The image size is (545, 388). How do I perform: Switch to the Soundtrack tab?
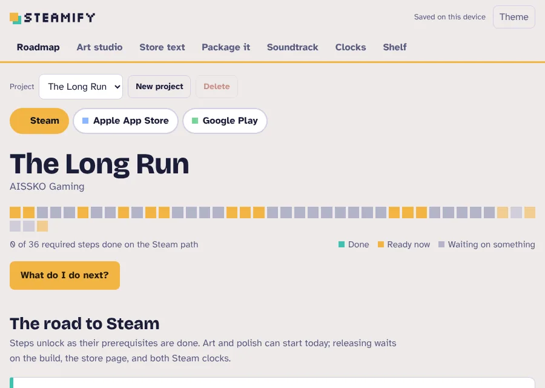click(x=292, y=47)
